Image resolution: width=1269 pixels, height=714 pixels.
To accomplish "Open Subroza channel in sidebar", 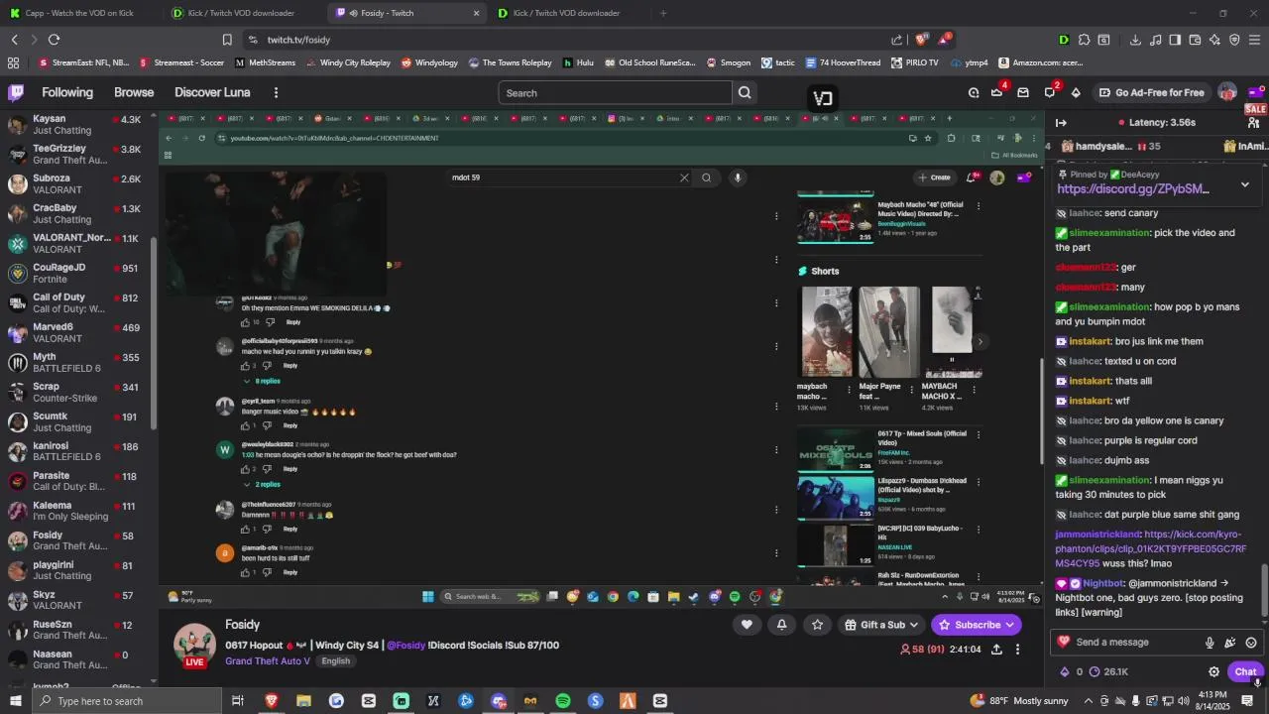I will click(x=74, y=183).
